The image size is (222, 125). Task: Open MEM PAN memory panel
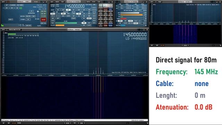pyautogui.click(x=43, y=23)
